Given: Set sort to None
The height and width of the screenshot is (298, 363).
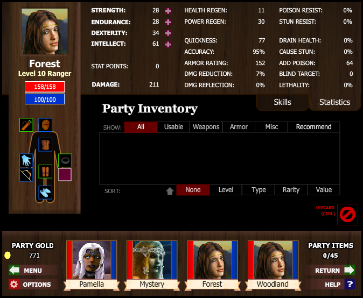Looking at the screenshot, I should 193,190.
